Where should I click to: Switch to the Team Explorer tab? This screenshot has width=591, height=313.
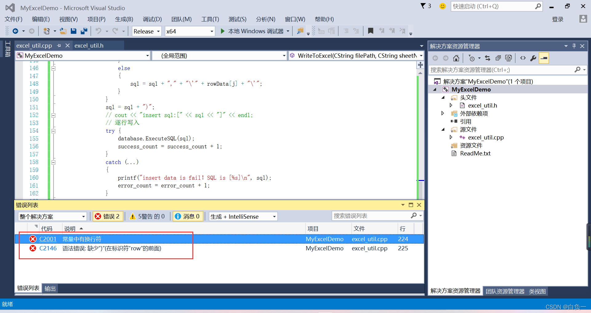[x=505, y=291]
